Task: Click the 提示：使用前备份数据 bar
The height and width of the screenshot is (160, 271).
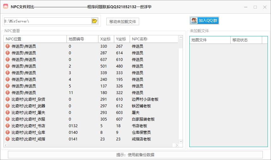Action: coord(135,155)
